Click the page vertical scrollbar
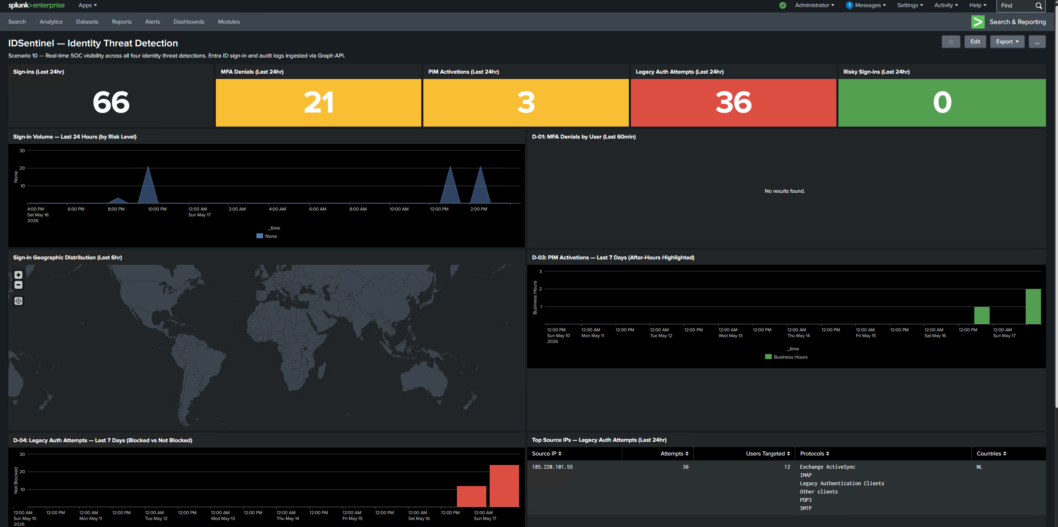The image size is (1058, 527). [1056, 207]
